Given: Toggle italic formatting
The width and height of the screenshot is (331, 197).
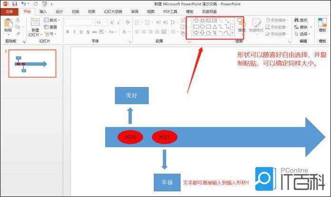Looking at the screenshot, I should 74,32.
